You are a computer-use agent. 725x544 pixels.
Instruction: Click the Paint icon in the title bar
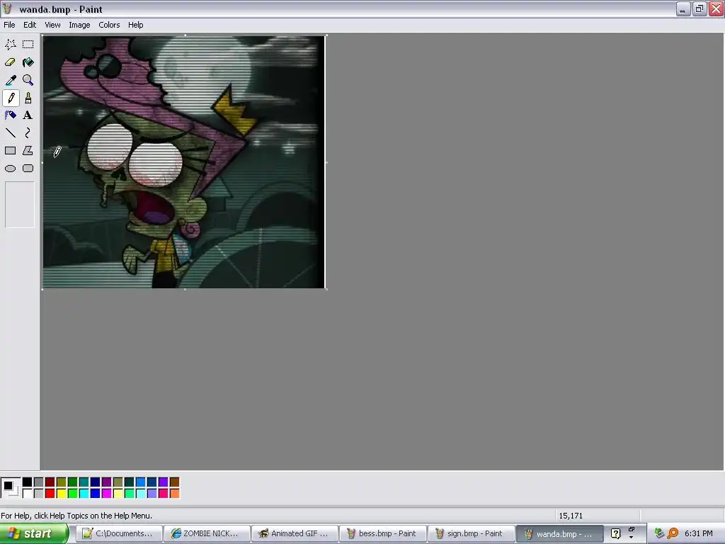pos(7,8)
